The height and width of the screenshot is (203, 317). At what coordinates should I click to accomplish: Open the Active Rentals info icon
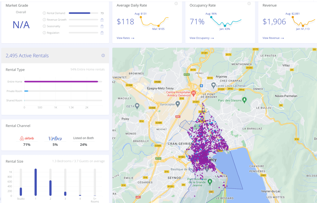click(103, 56)
